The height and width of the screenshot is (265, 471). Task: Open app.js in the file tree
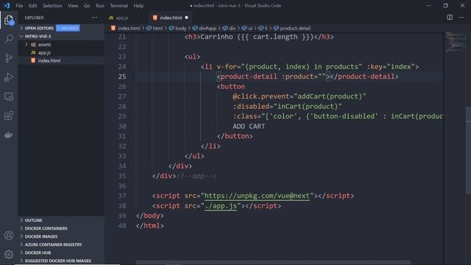tap(44, 52)
